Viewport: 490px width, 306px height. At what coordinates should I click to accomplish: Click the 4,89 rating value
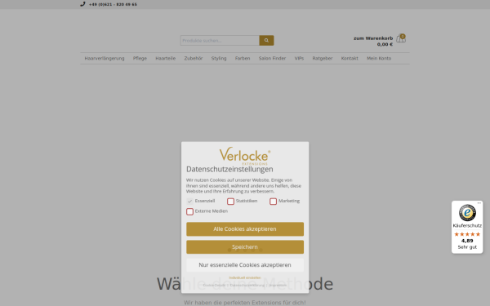[467, 241]
